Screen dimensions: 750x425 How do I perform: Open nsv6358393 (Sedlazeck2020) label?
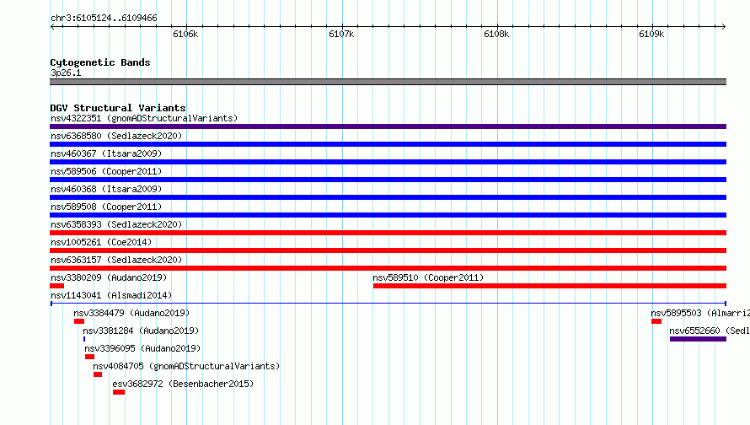(x=116, y=224)
